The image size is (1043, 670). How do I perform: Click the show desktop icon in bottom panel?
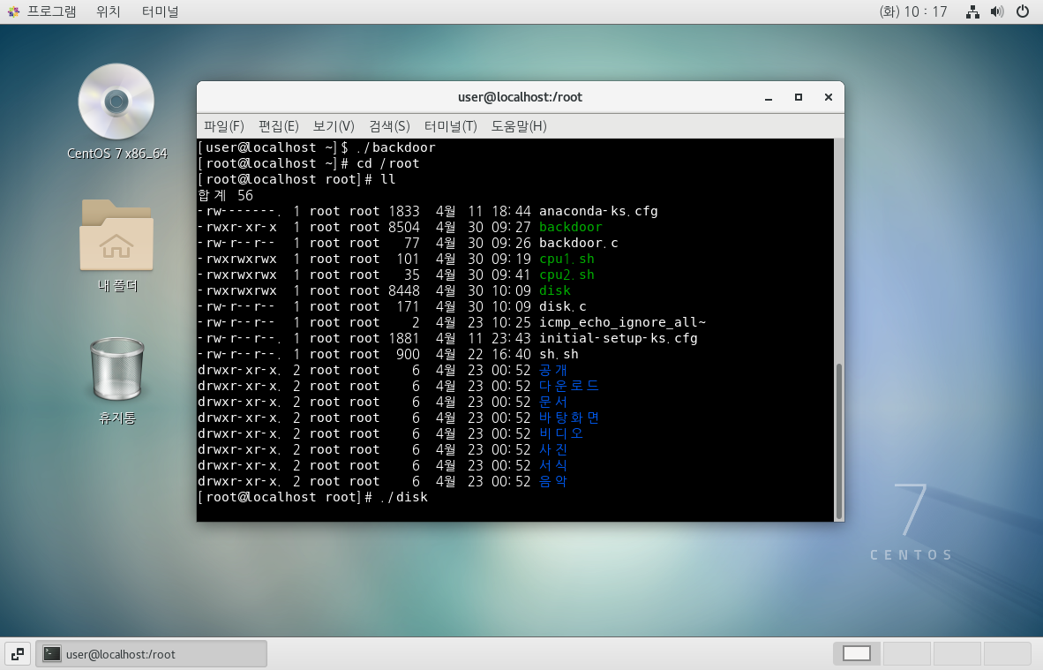point(18,654)
